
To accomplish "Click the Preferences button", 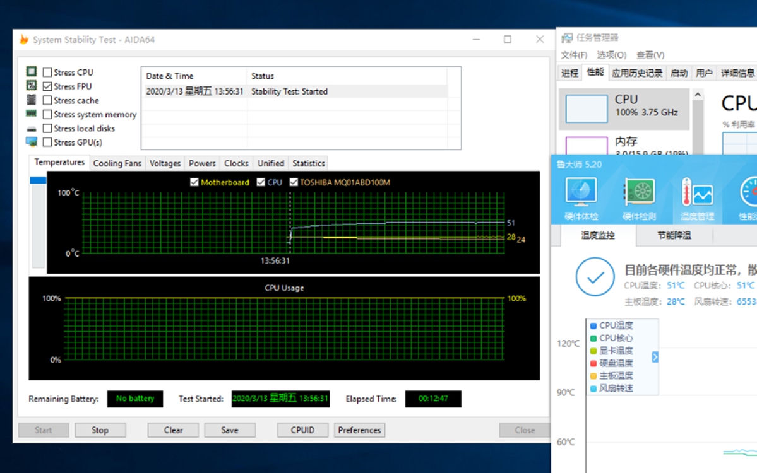I will (359, 430).
